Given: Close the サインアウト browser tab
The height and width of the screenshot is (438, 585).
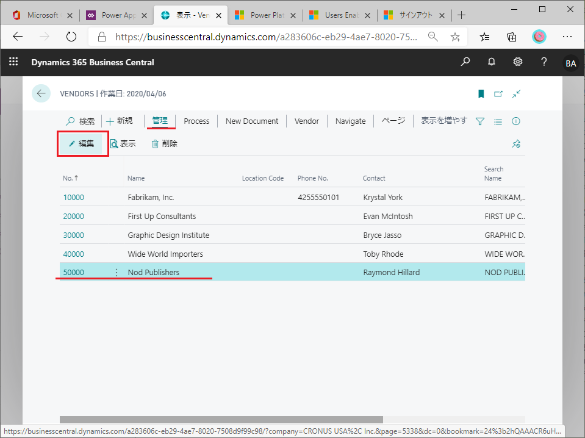Looking at the screenshot, I should [x=442, y=15].
